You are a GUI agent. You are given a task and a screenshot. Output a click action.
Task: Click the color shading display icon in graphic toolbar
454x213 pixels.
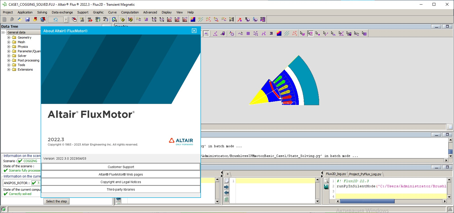pos(279,33)
